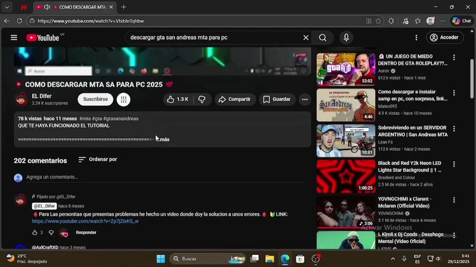Open the #mta hashtag
Image resolution: width=476 pixels, height=267 pixels.
click(85, 119)
